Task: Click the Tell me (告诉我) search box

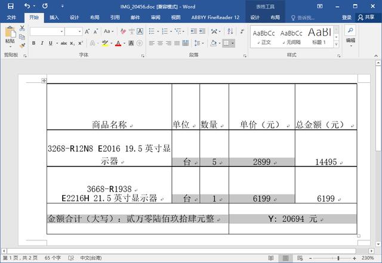Action: [x=306, y=18]
